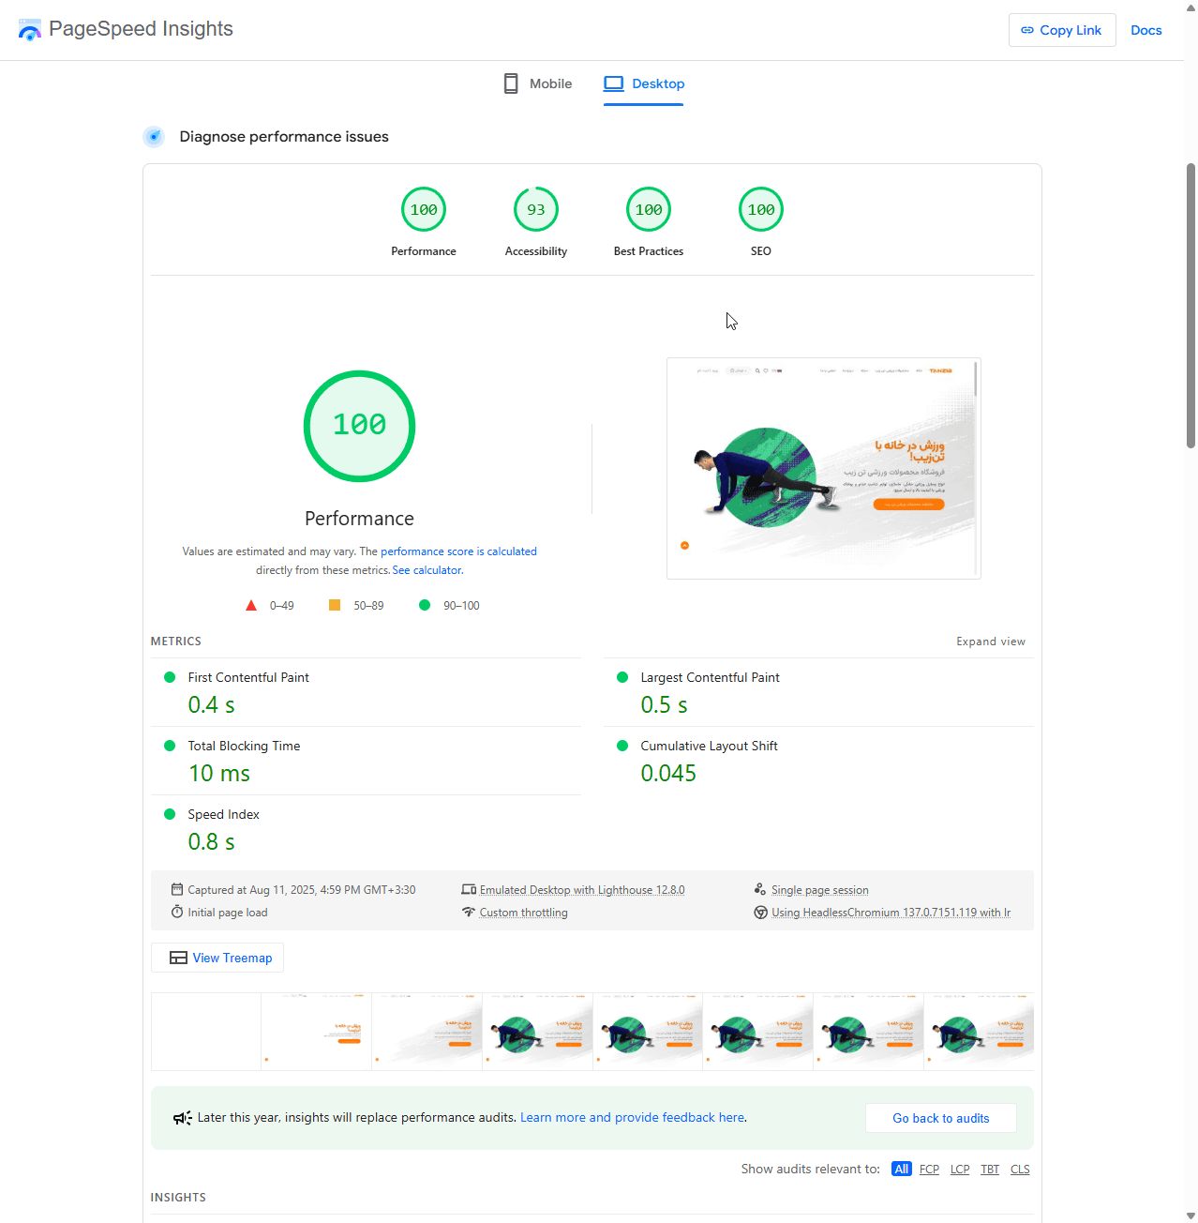Click the PageSpeed Insights logo icon
Image resolution: width=1198 pixels, height=1223 pixels.
tap(30, 30)
